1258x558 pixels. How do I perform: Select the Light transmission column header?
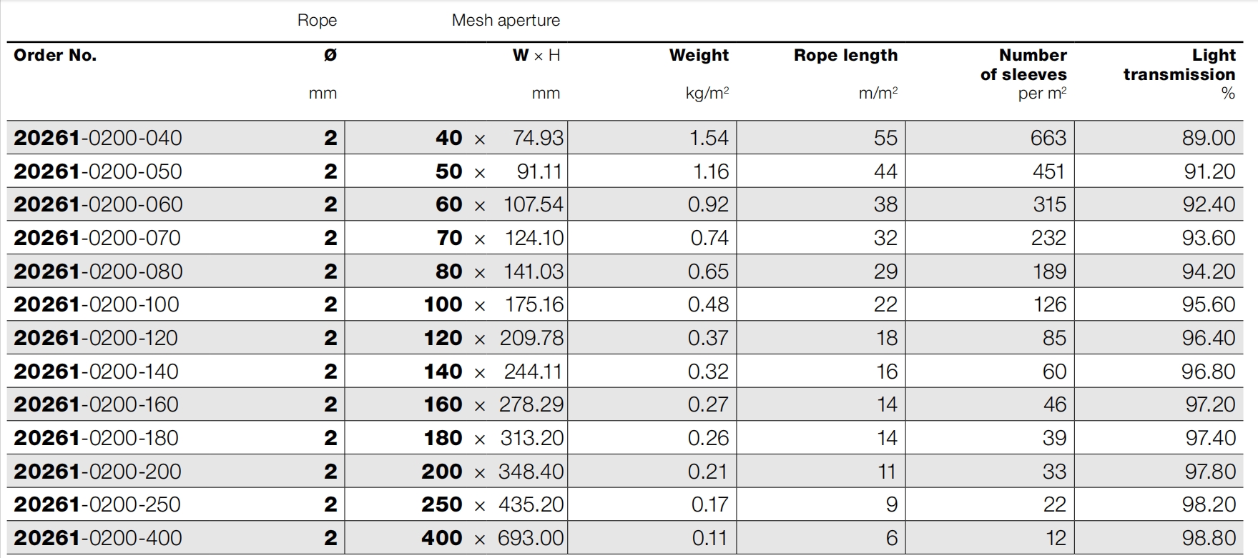click(x=1179, y=65)
